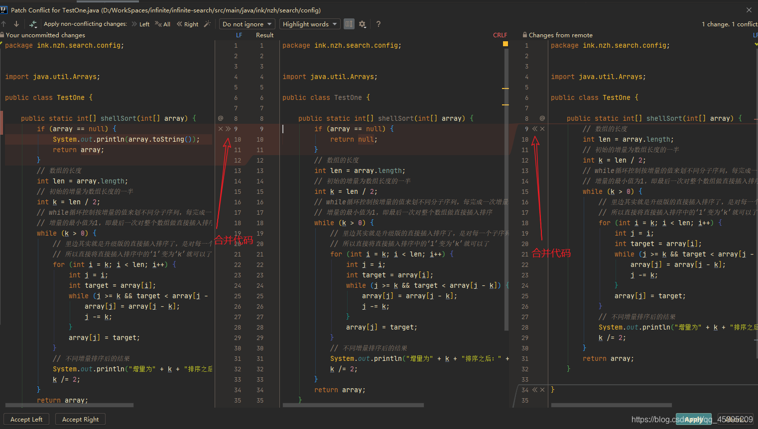Image resolution: width=758 pixels, height=429 pixels.
Task: Open the 'Do not ignore' dropdown
Action: click(247, 24)
